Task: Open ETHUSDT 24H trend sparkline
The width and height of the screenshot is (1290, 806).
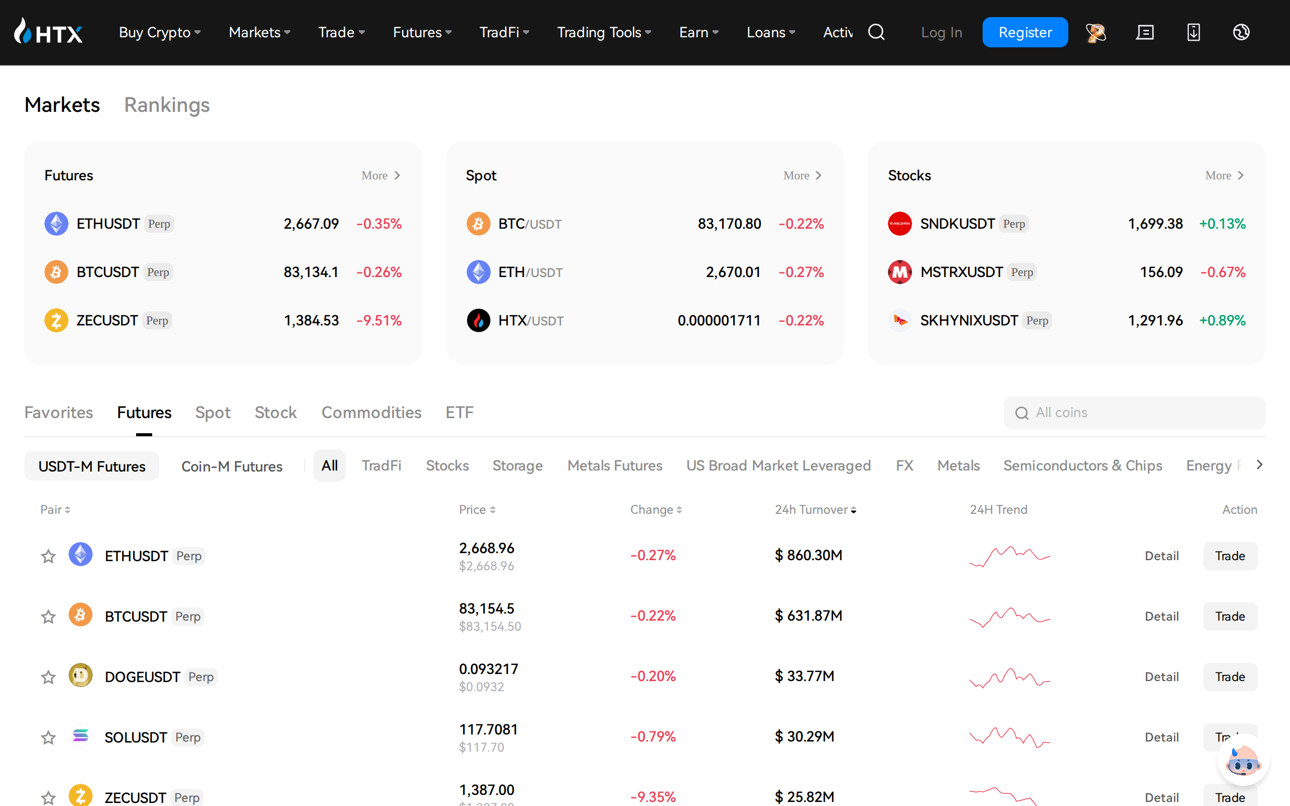Action: [1010, 556]
